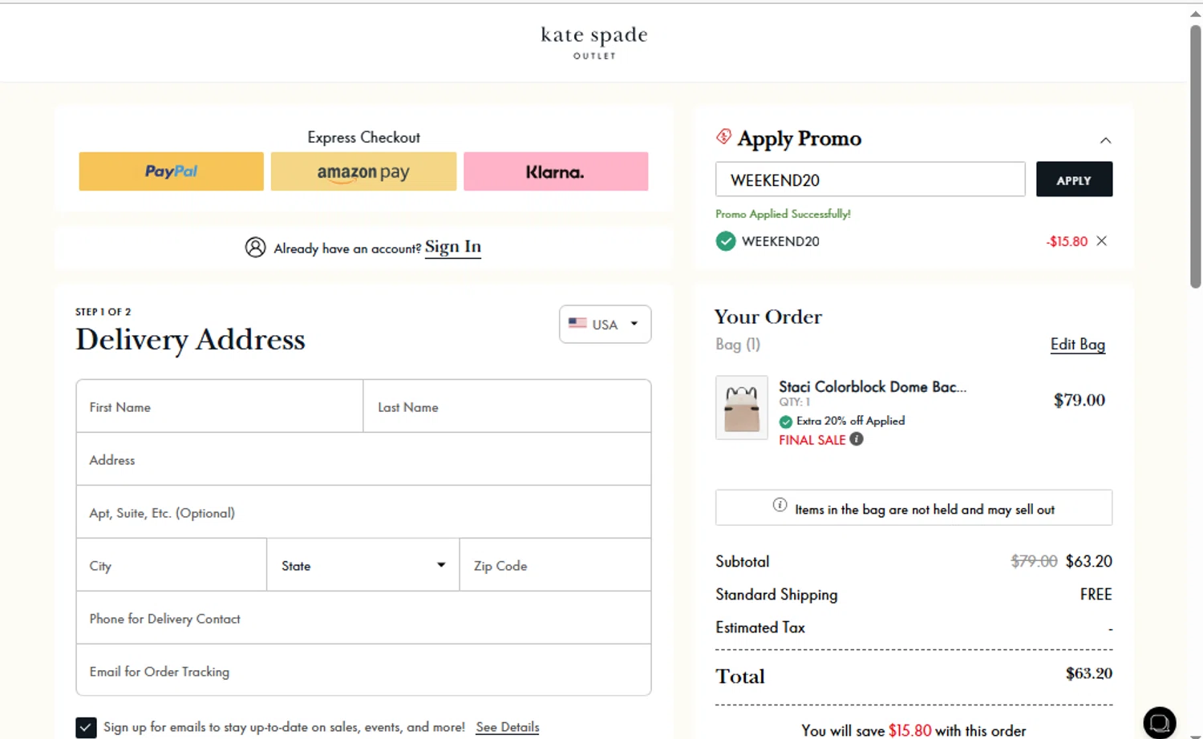
Task: Click the promo tag icon beside Apply Promo
Action: [x=723, y=137]
